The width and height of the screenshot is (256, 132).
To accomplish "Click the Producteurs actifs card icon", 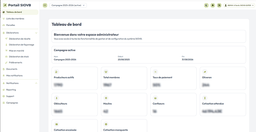I will point(56,72).
